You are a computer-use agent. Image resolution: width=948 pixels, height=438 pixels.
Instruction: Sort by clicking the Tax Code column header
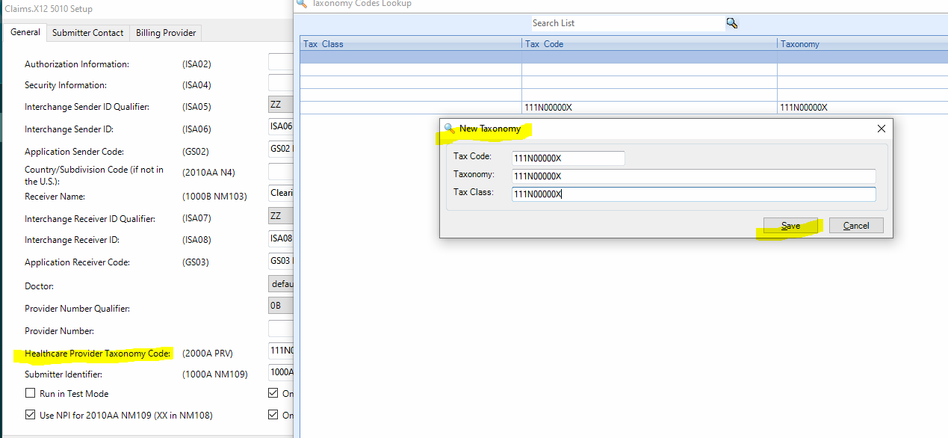click(x=545, y=43)
